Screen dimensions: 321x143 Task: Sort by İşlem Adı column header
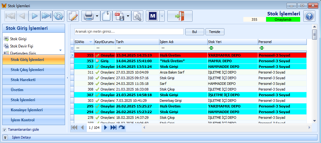click(x=183, y=42)
